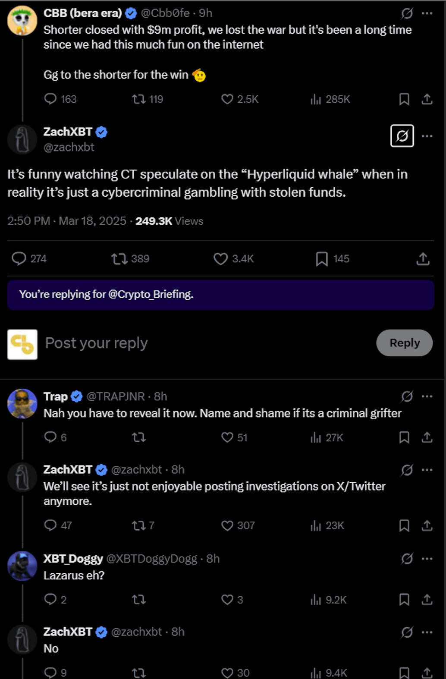Select the Post your reply field
446x679 pixels.
96,343
